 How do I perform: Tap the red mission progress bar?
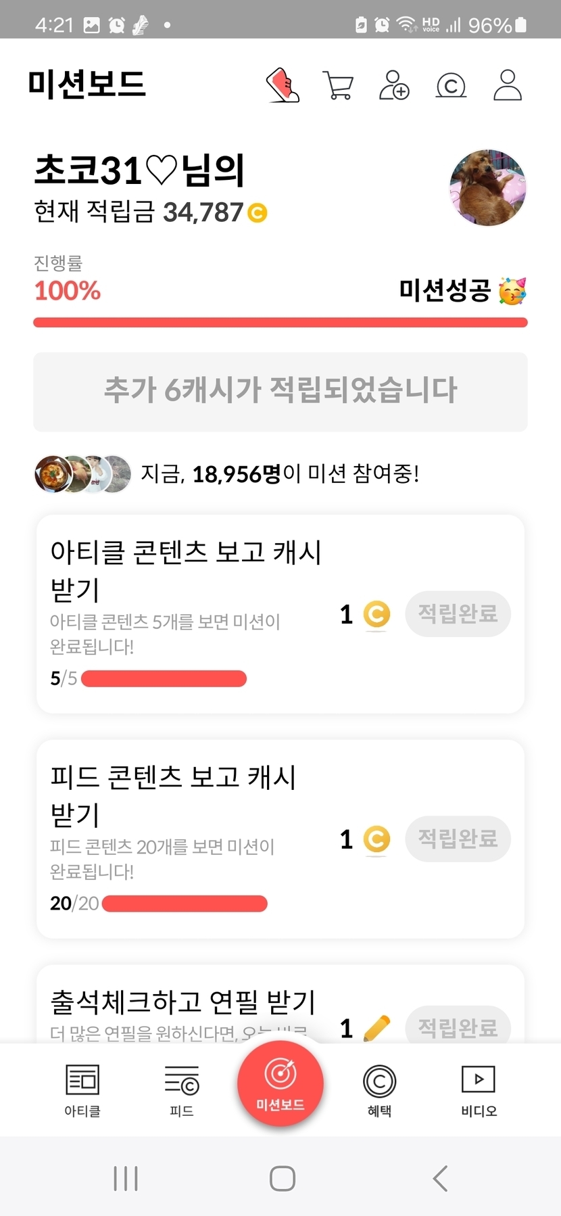280,323
